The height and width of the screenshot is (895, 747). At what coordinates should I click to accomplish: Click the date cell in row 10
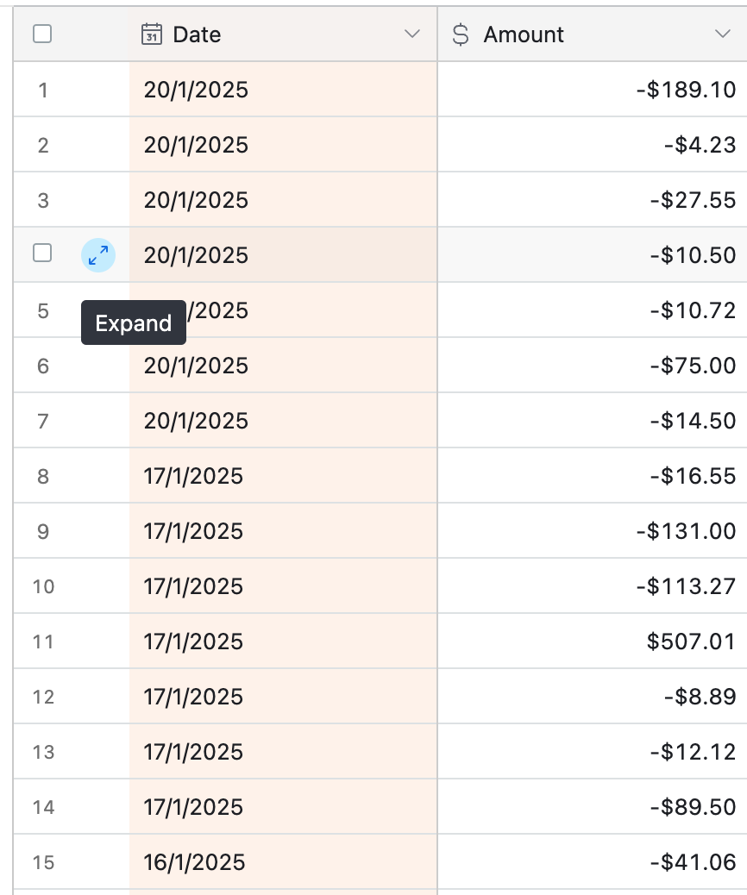tap(283, 586)
